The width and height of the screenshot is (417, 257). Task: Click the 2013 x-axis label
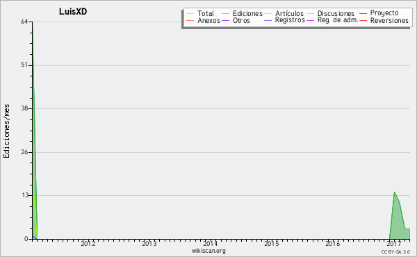click(149, 244)
